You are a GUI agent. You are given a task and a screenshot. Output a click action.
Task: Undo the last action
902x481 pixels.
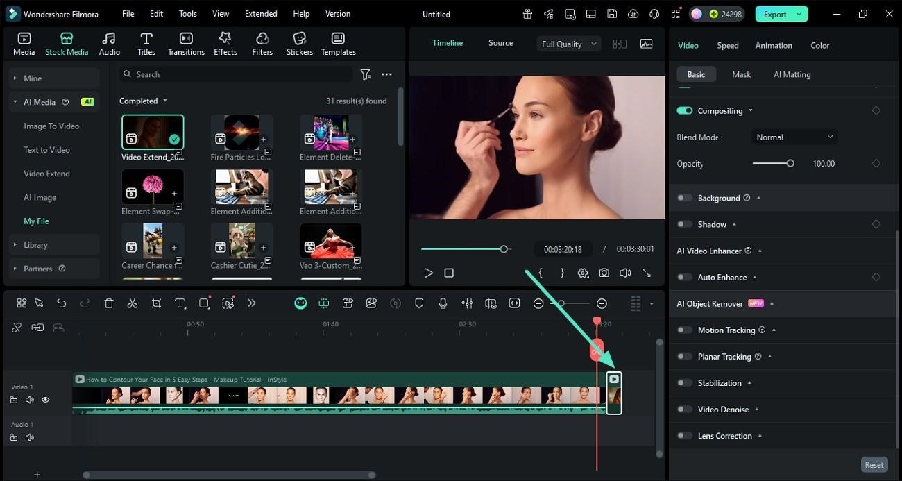coord(61,303)
